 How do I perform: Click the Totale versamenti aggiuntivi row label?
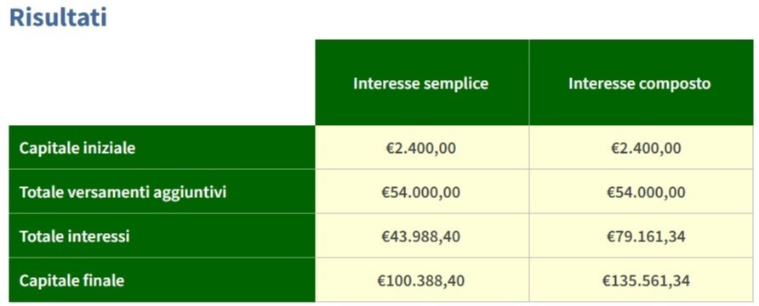pyautogui.click(x=123, y=192)
